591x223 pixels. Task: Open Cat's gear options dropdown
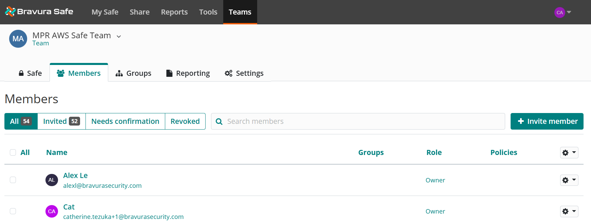(569, 211)
